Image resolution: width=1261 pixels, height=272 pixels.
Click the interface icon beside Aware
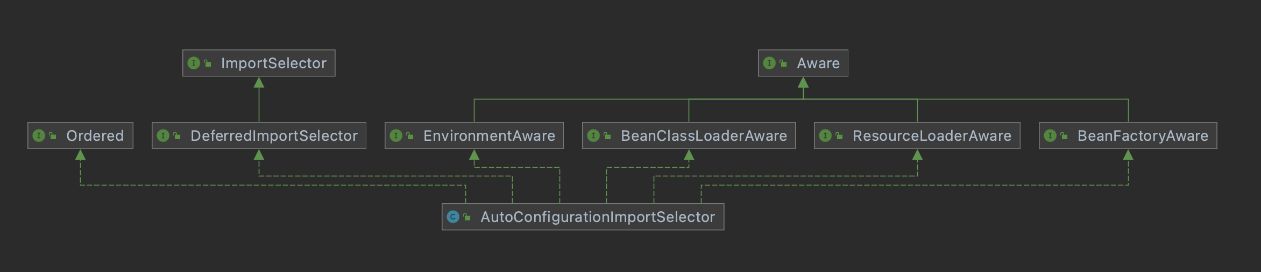(769, 63)
